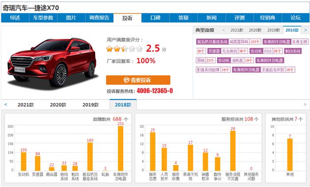Click the 影音系统故障 19个 tag
This screenshot has width=310, height=187.
(213, 70)
